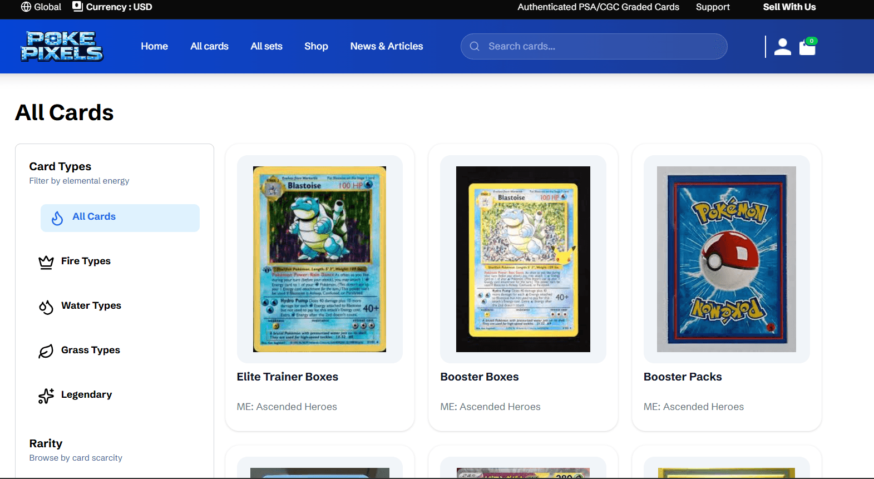The image size is (874, 479).
Task: Click the globe icon next to Global
Action: (26, 7)
